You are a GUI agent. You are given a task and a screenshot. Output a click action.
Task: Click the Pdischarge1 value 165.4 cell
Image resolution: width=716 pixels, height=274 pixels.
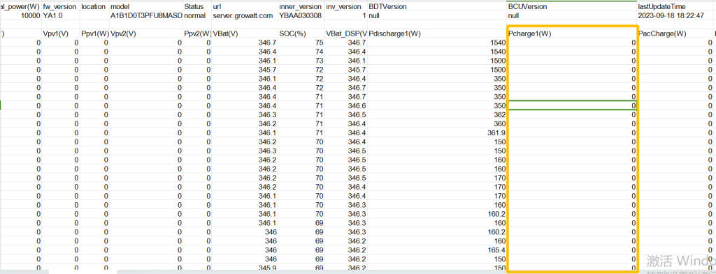click(437, 250)
